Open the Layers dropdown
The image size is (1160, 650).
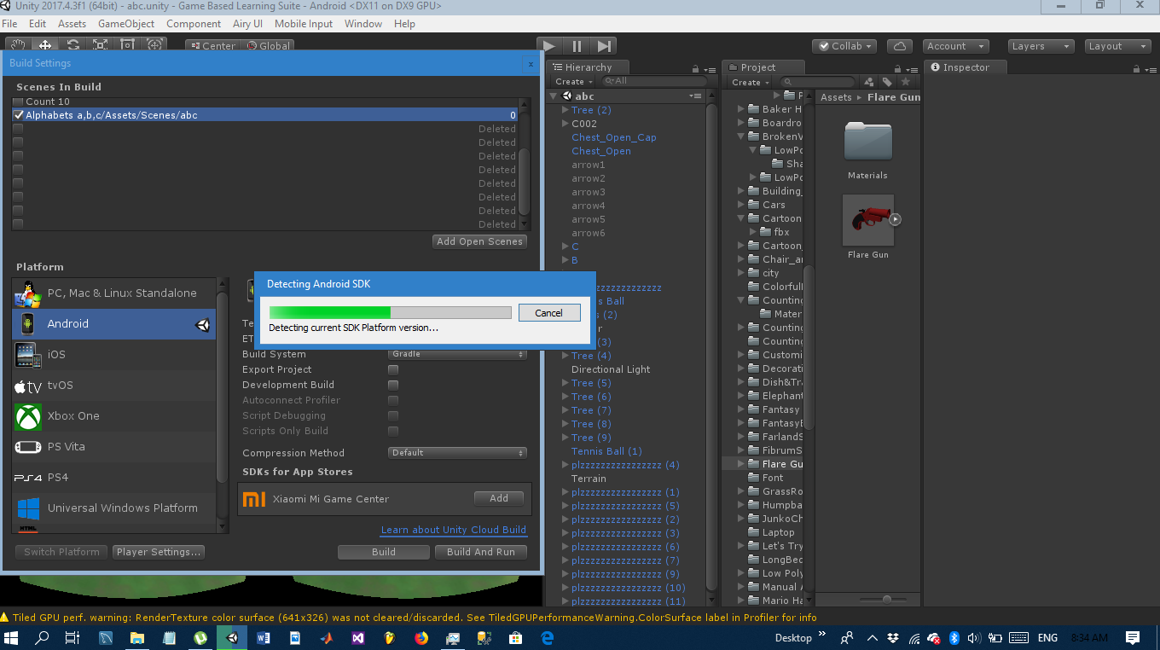1040,46
